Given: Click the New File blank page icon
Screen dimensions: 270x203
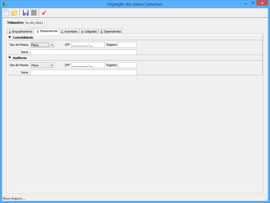Looking at the screenshot, I should tap(7, 13).
